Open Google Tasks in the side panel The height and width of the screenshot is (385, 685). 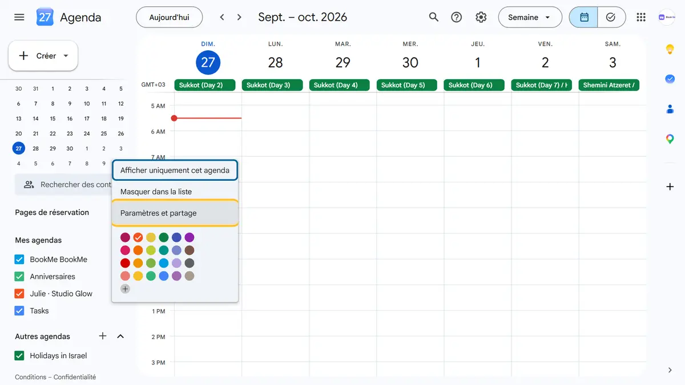670,79
